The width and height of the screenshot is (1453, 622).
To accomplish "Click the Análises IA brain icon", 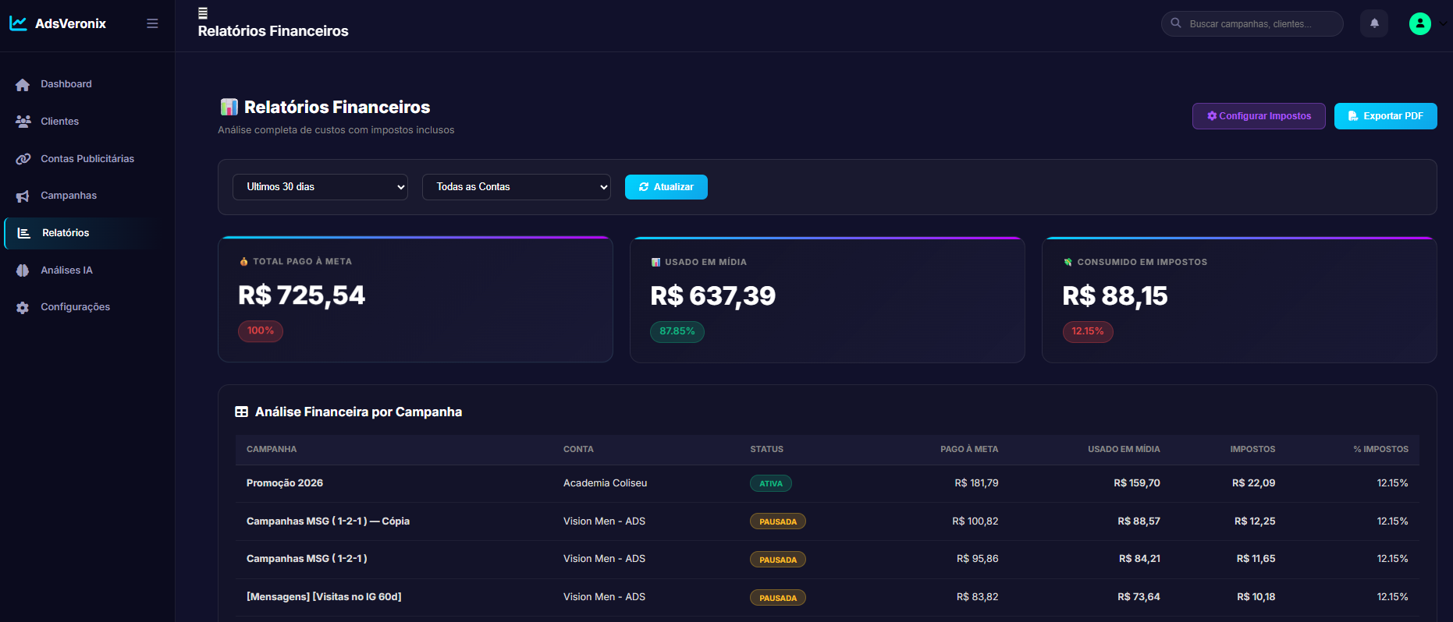I will click(x=23, y=270).
